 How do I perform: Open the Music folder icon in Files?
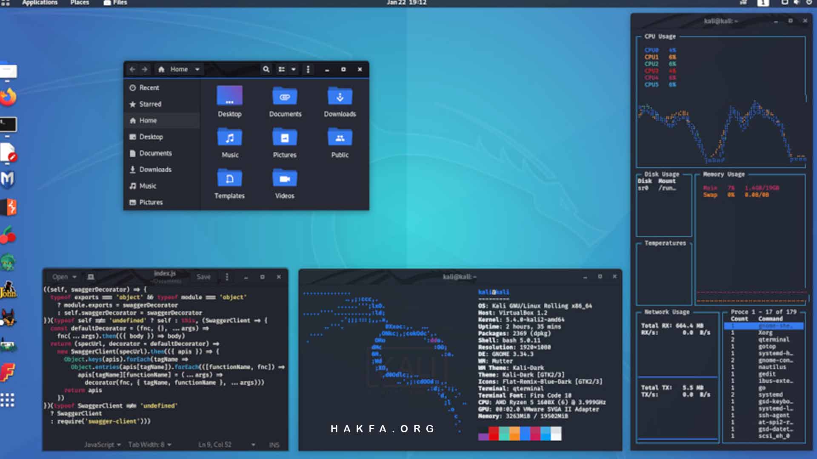pyautogui.click(x=230, y=137)
